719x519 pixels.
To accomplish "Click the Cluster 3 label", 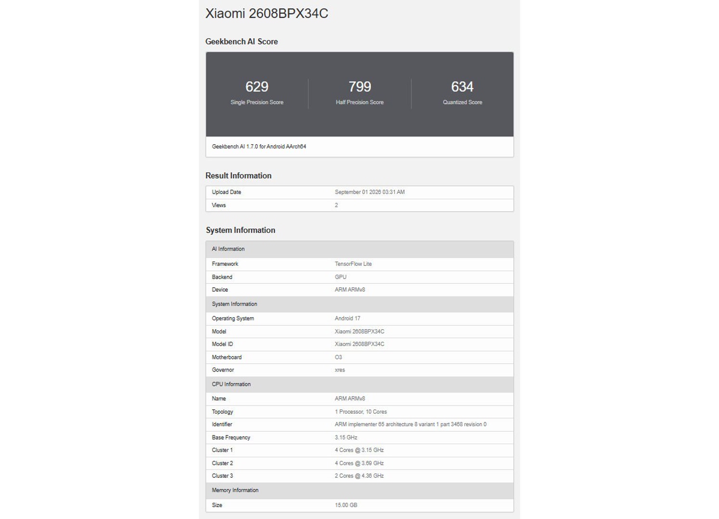I will click(222, 476).
